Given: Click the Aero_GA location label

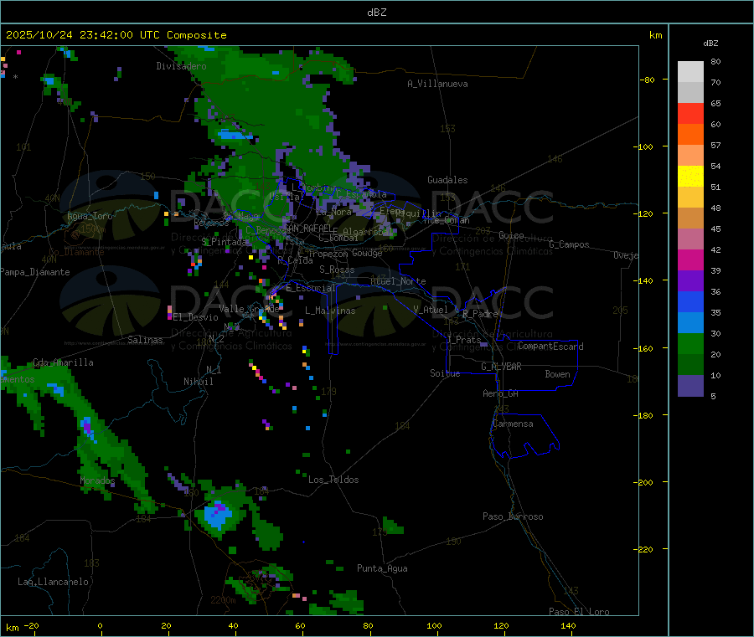Looking at the screenshot, I should pyautogui.click(x=501, y=393).
